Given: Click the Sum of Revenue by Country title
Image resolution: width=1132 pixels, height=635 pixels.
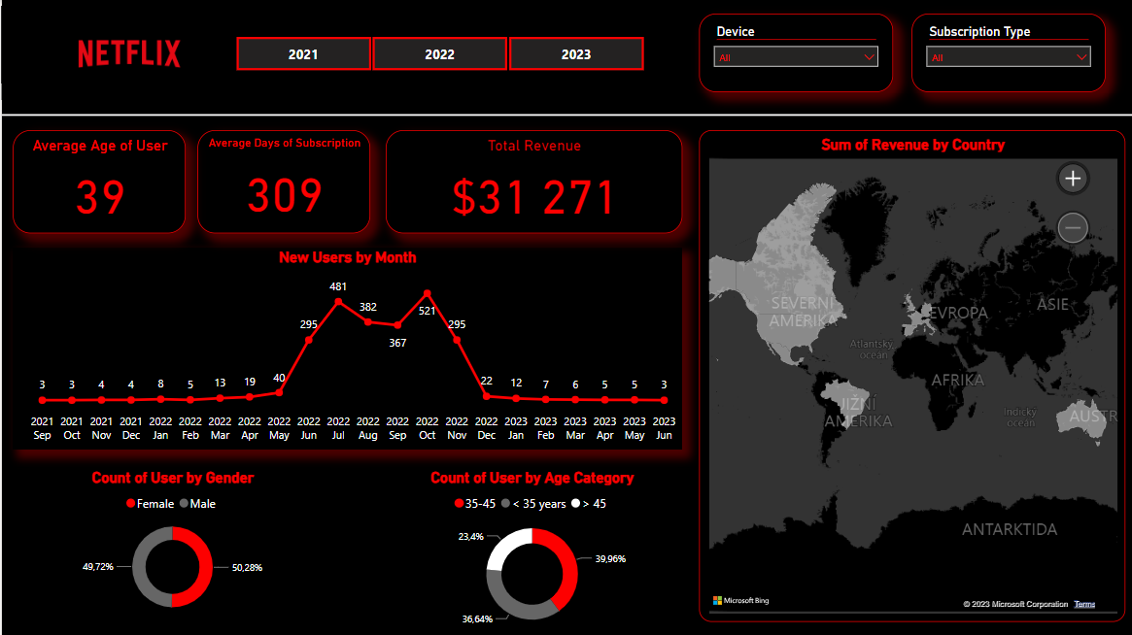Looking at the screenshot, I should [x=912, y=145].
